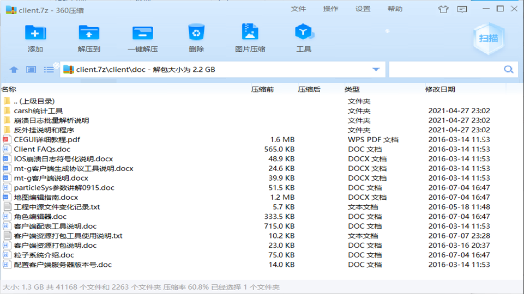The image size is (524, 294).
Task: Click the 715.0 KB size cell
Action: 279,226
